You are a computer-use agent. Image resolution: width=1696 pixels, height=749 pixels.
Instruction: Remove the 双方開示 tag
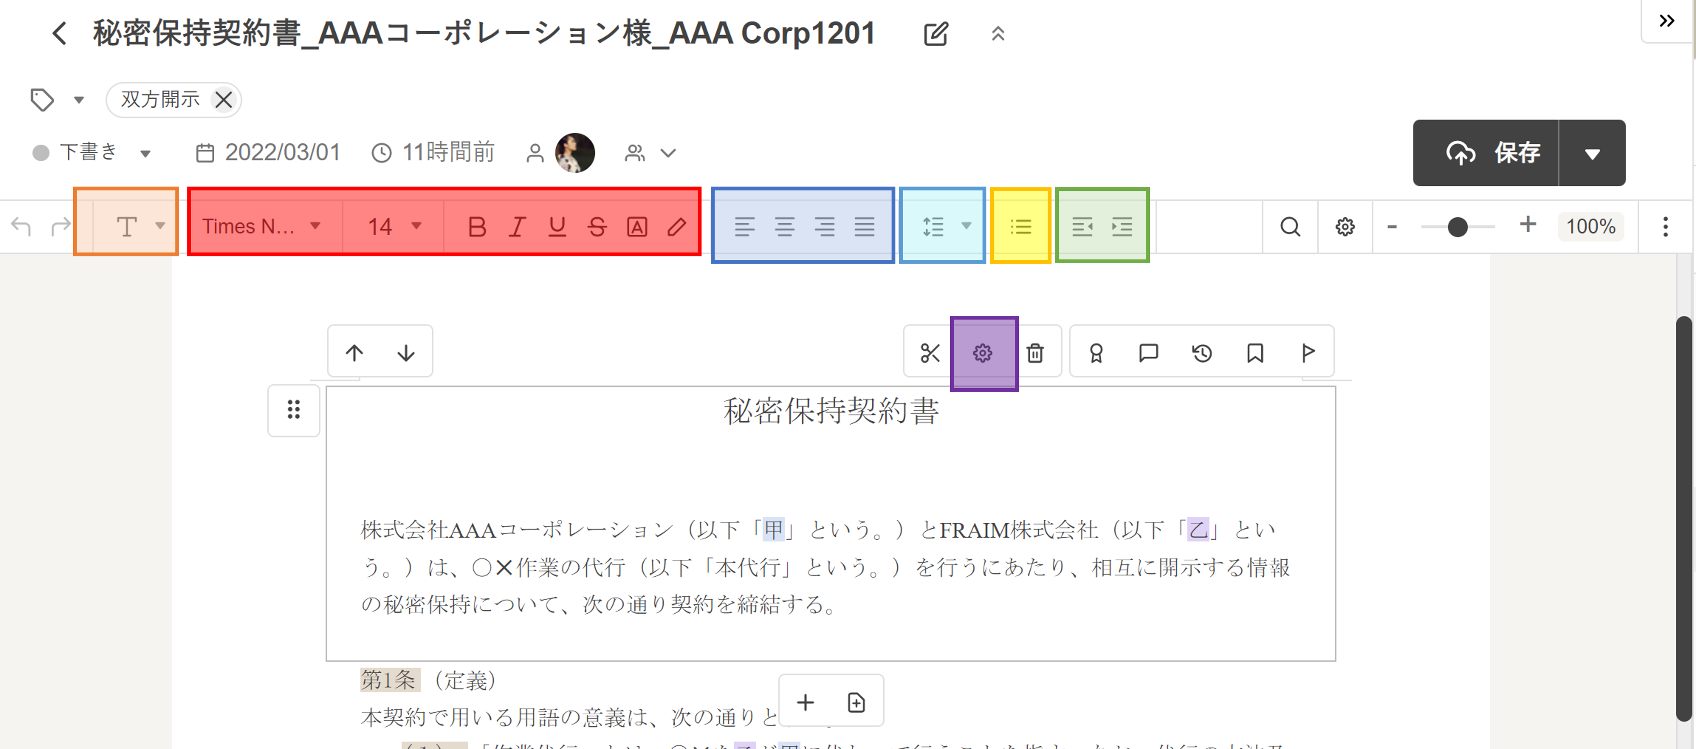tap(224, 100)
